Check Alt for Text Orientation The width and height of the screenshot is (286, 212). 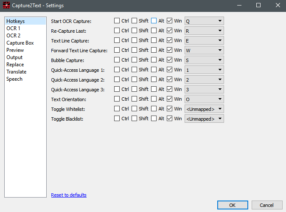click(x=154, y=99)
